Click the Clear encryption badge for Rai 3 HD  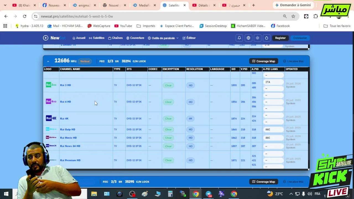[168, 85]
